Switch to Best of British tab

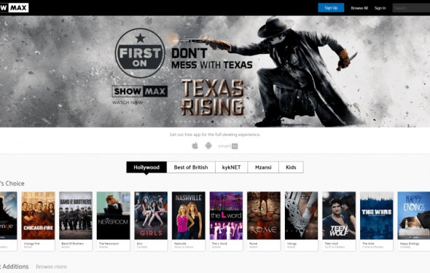[x=191, y=167]
